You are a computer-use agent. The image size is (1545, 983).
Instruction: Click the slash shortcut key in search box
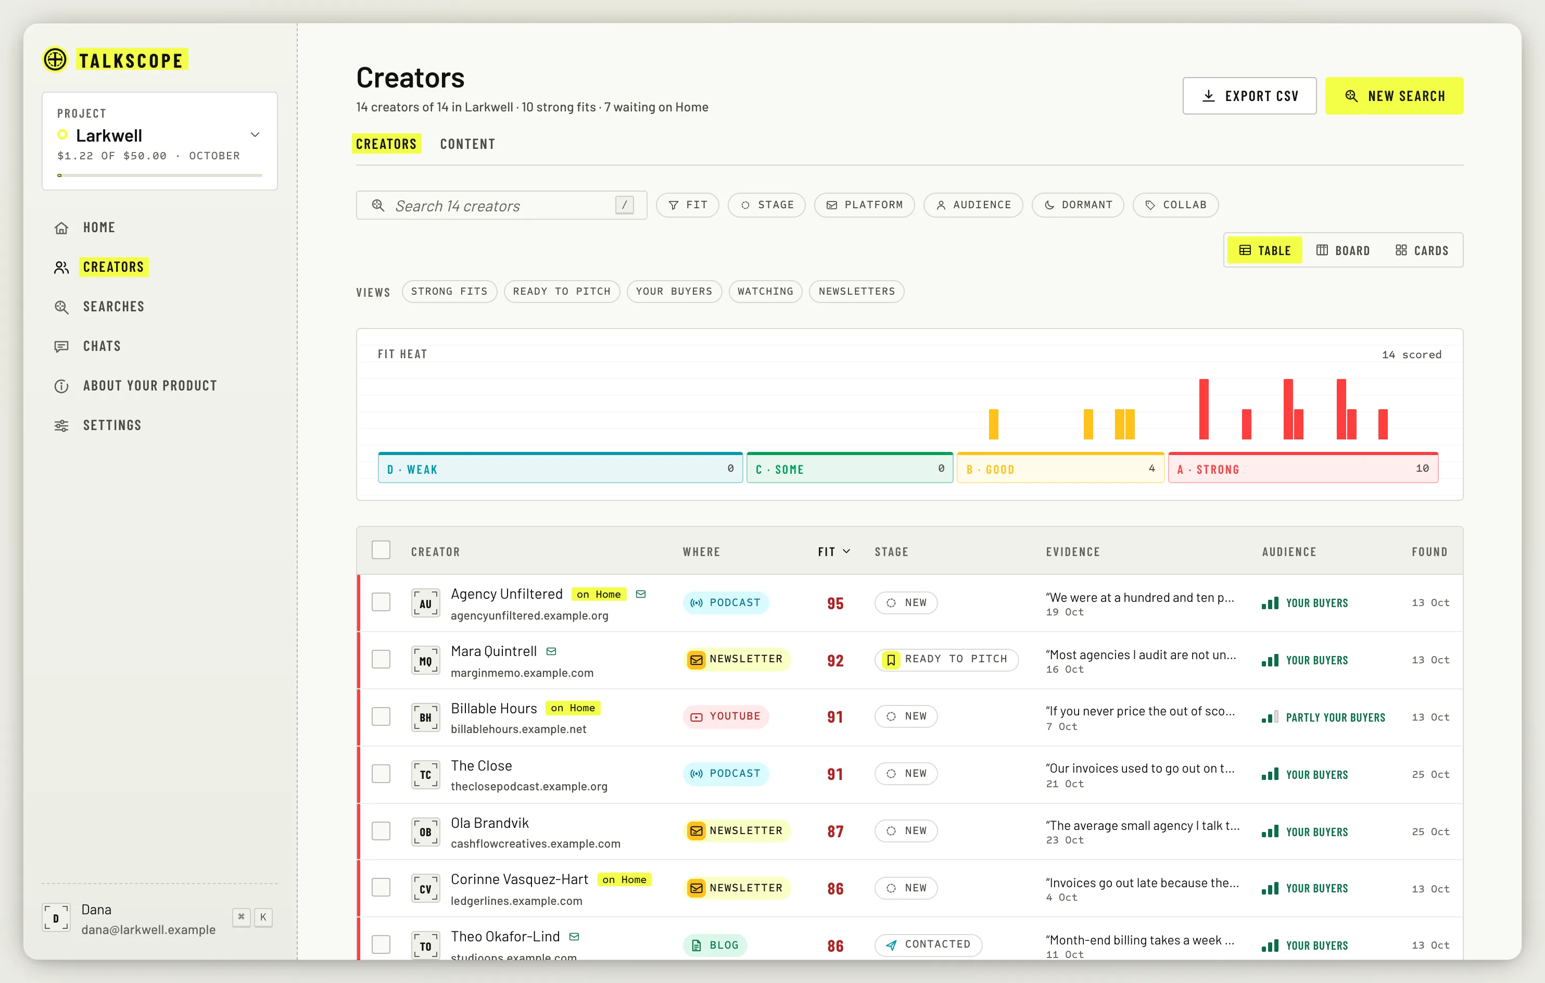pos(624,205)
